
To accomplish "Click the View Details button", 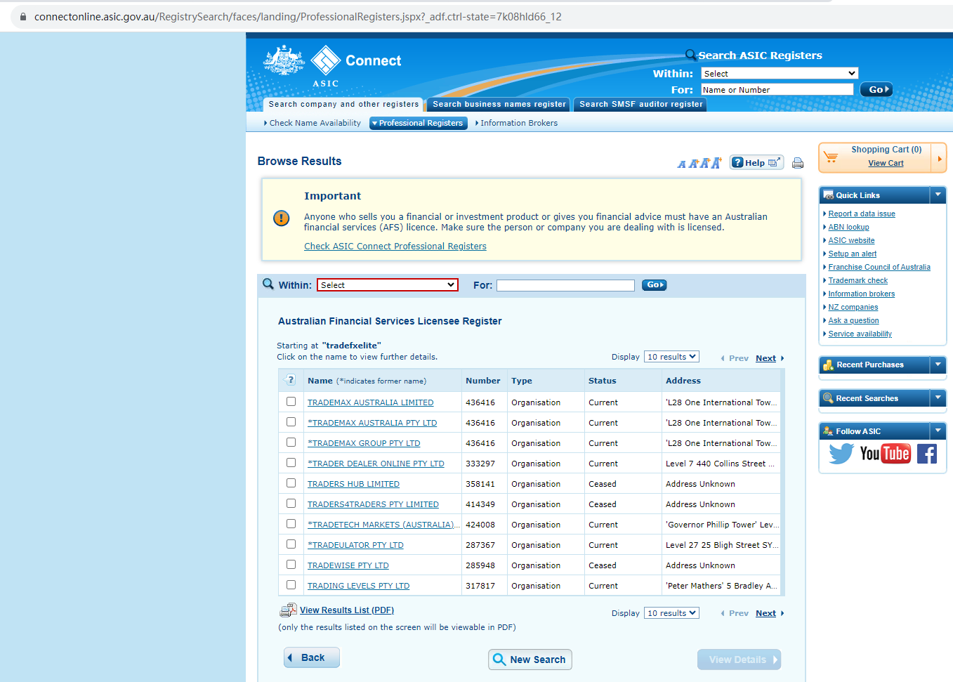I will [739, 660].
